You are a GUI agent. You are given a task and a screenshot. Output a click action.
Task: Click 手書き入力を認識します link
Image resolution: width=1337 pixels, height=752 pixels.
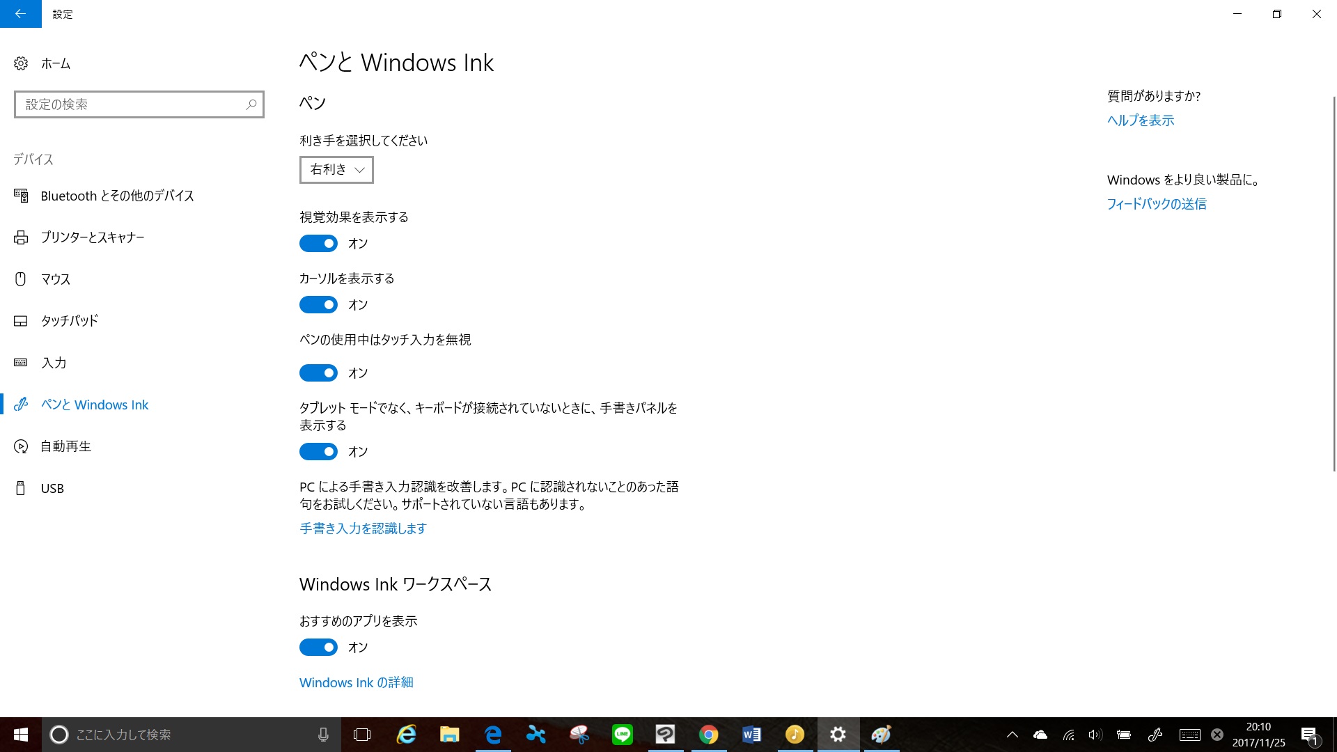tap(363, 528)
